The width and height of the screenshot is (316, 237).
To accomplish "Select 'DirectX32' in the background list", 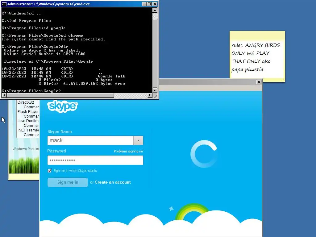I will pos(26,102).
